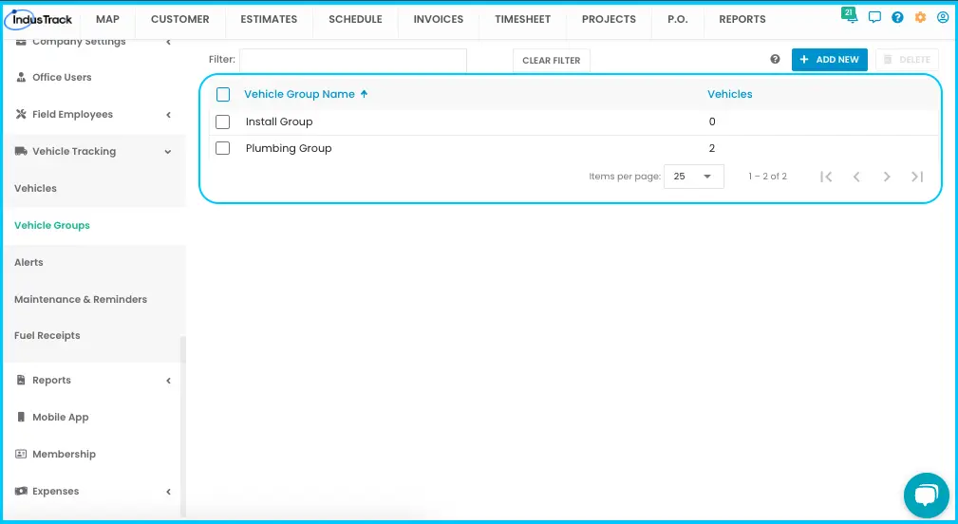Expand the Company Settings chevron
This screenshot has height=524, width=958.
169,42
